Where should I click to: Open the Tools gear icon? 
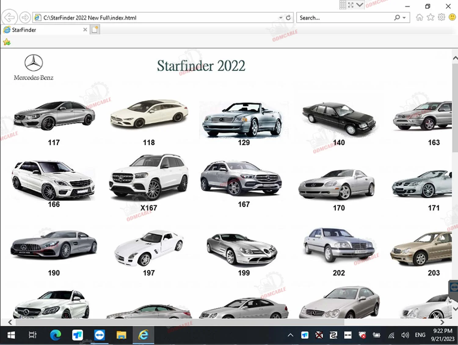[441, 17]
